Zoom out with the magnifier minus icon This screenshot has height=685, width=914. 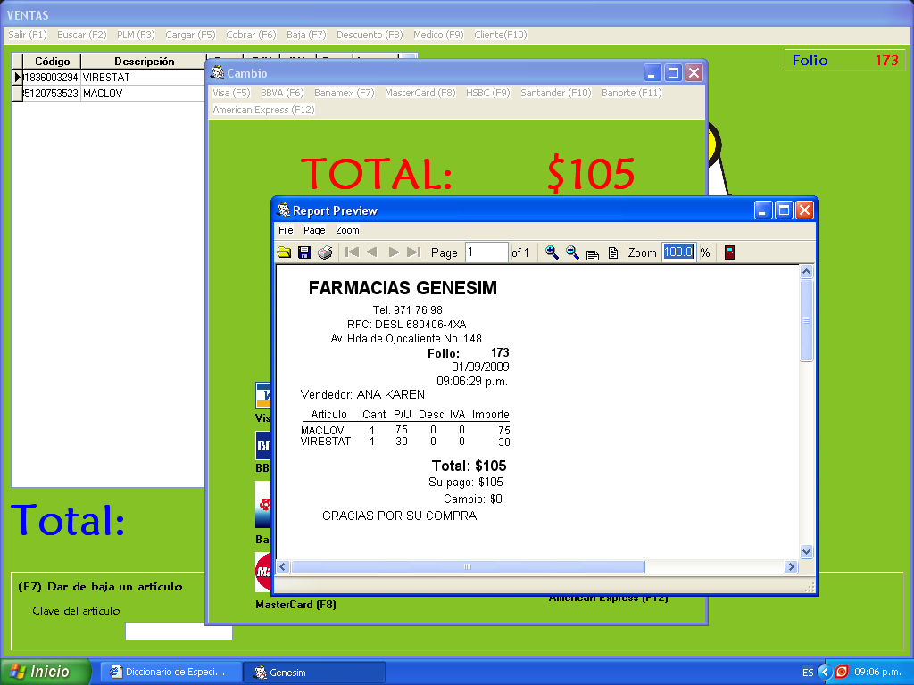pyautogui.click(x=572, y=252)
